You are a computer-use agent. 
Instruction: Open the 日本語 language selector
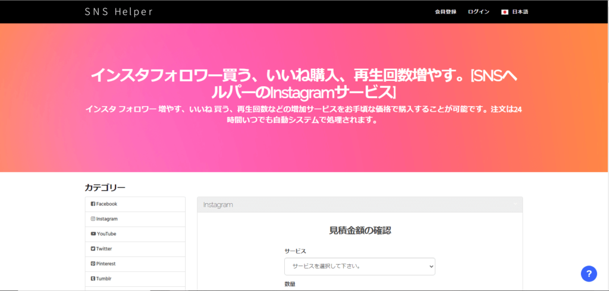[x=520, y=12]
